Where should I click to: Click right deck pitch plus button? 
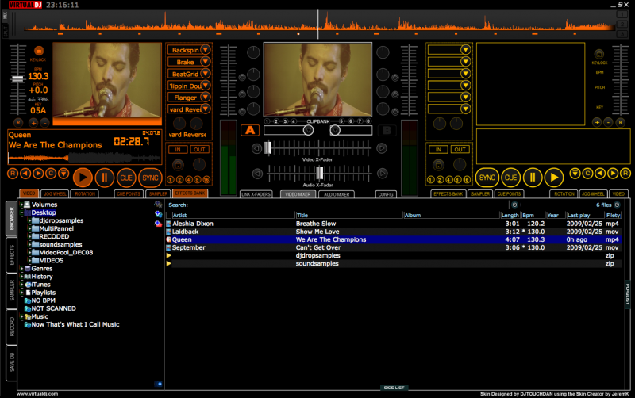[x=597, y=122]
